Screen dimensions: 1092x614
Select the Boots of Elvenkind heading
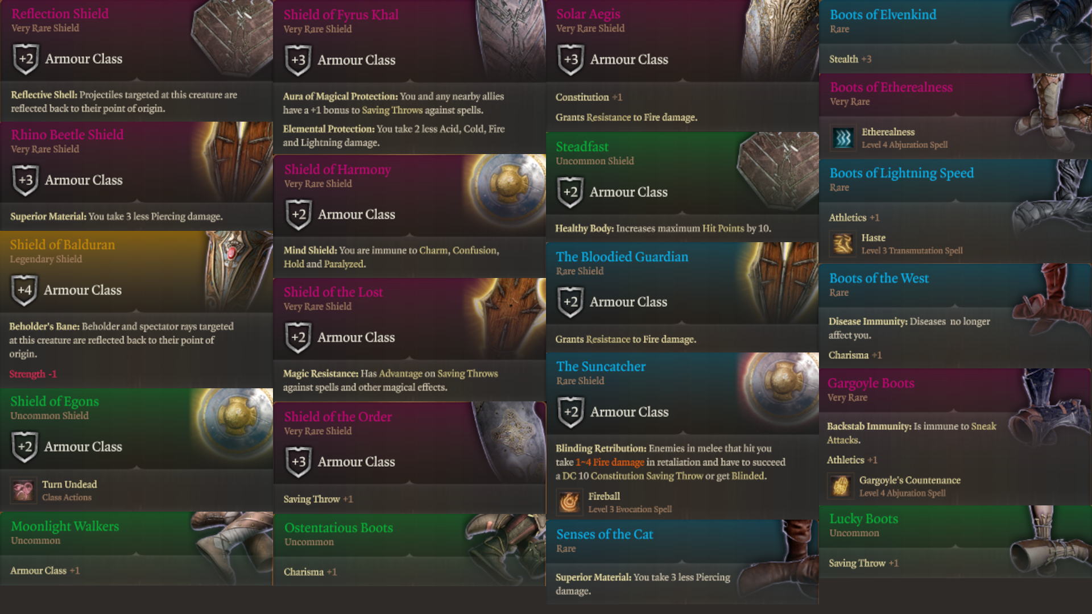point(883,15)
